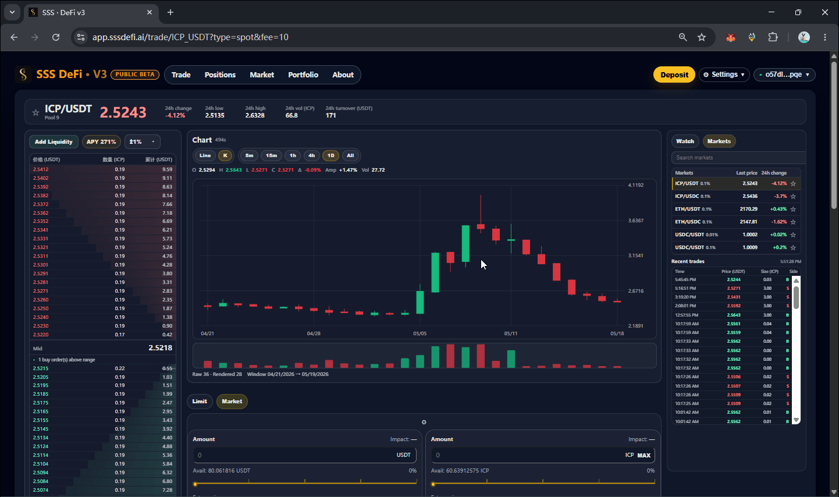Bookmark this page with star icon
The height and width of the screenshot is (497, 839).
[x=702, y=37]
